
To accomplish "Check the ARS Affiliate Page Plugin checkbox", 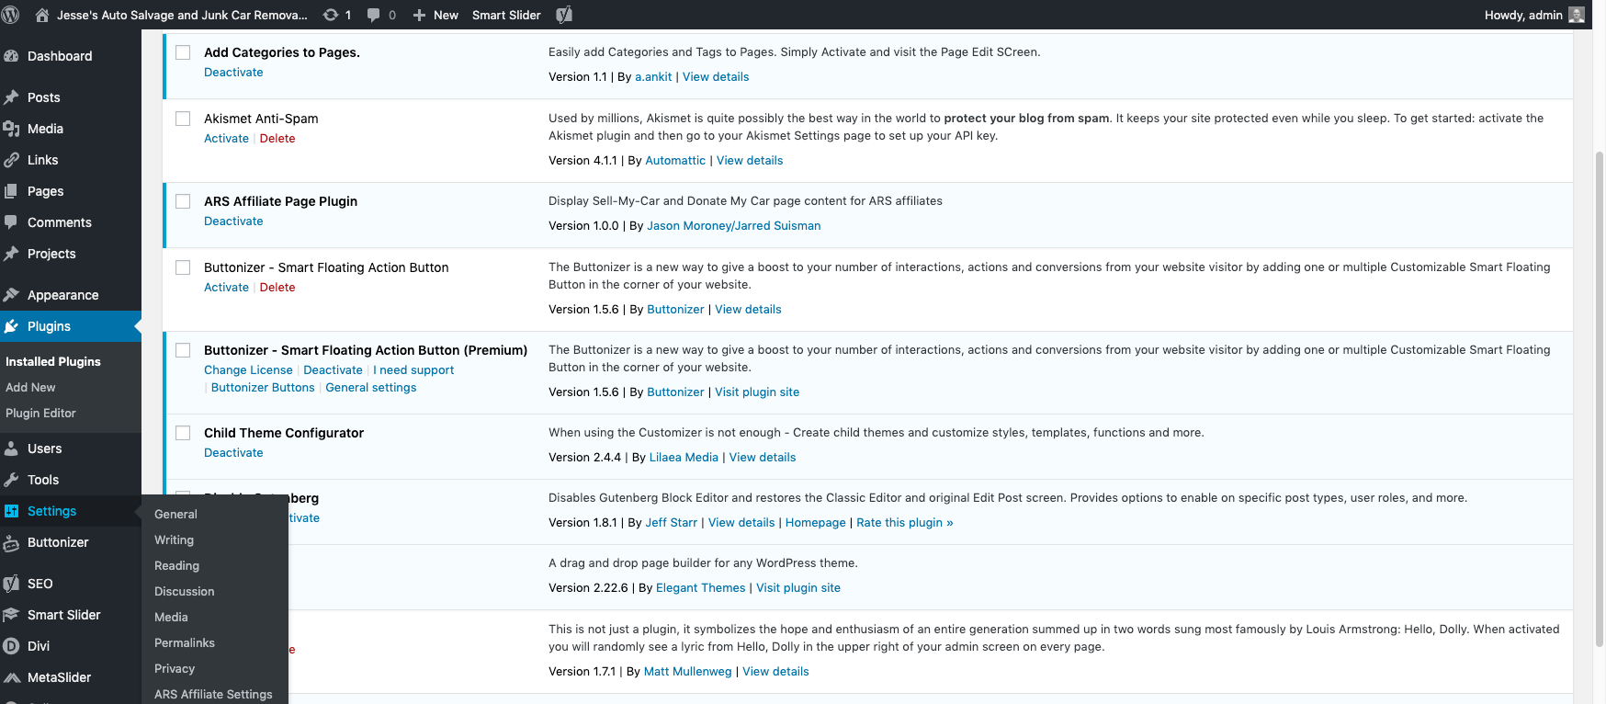I will point(183,201).
